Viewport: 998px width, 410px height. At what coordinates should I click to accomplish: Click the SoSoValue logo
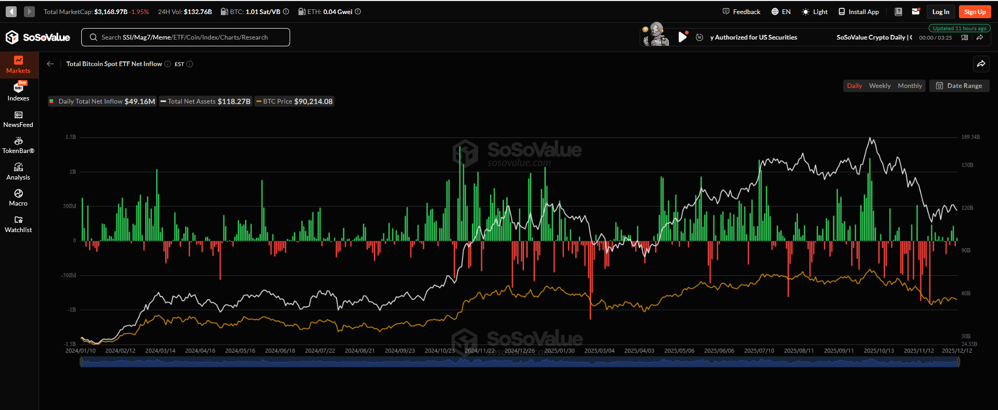tap(38, 37)
